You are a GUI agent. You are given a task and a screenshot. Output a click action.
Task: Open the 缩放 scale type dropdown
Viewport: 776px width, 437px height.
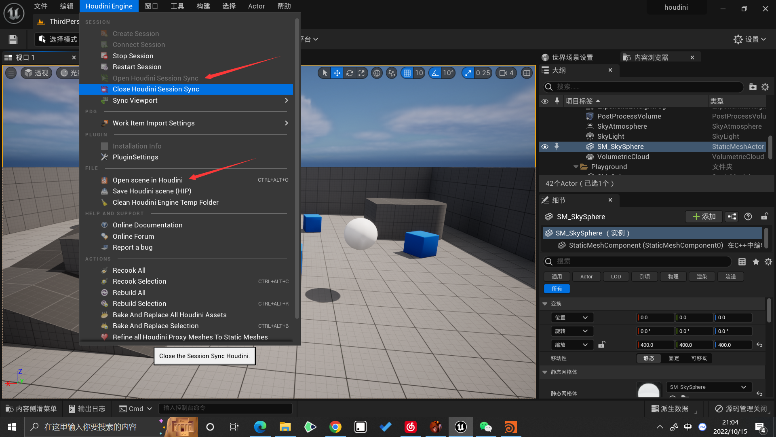[x=572, y=345]
